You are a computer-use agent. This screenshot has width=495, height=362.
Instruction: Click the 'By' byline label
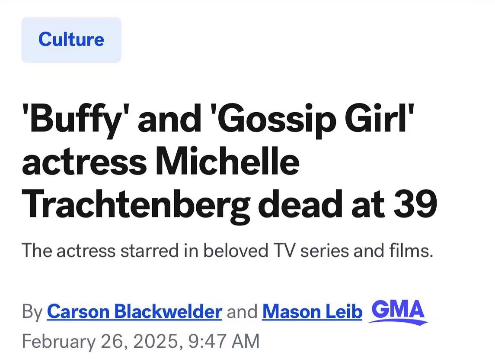click(x=32, y=312)
